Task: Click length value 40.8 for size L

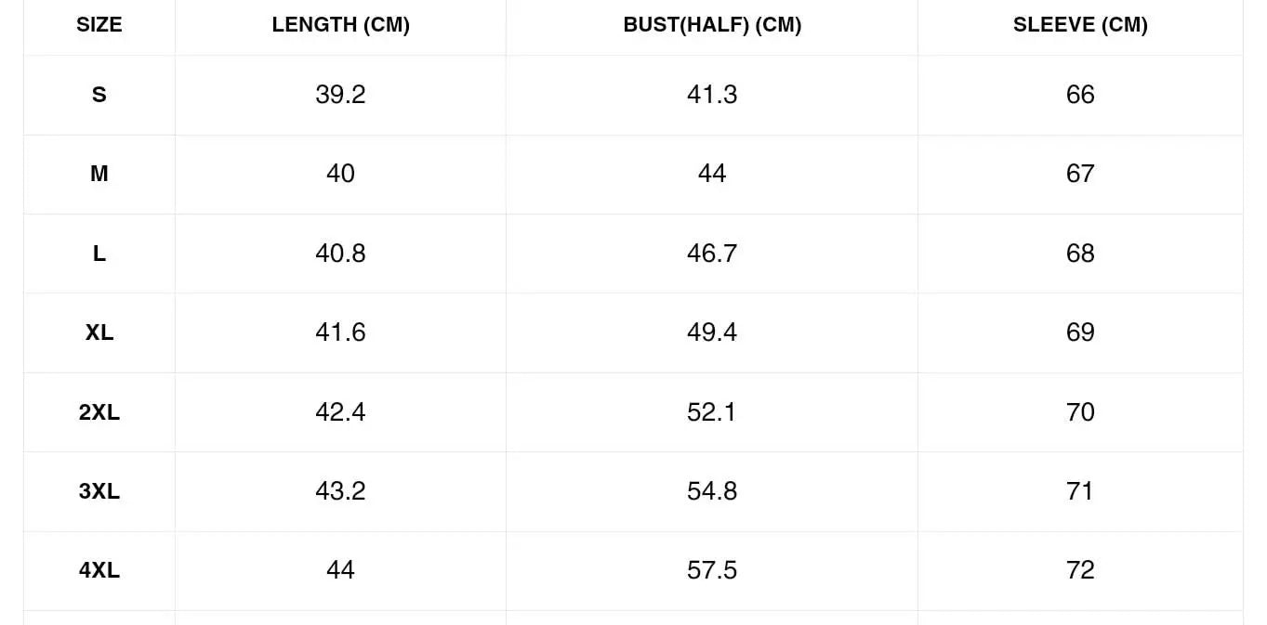Action: [x=340, y=254]
